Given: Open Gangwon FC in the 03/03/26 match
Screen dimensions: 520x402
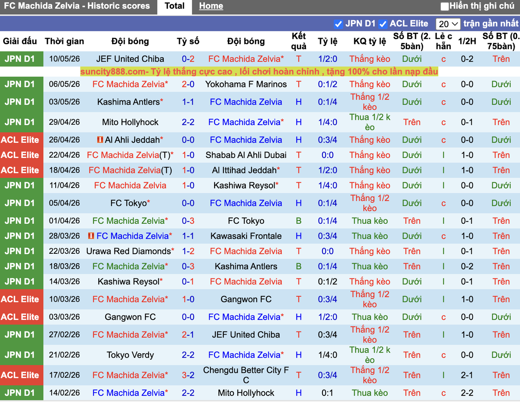Looking at the screenshot, I should coord(130,317).
